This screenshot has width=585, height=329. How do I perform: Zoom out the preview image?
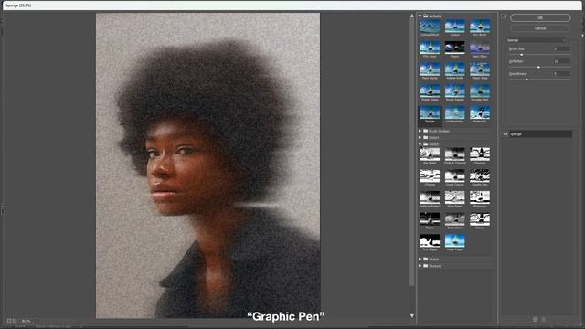[9, 321]
